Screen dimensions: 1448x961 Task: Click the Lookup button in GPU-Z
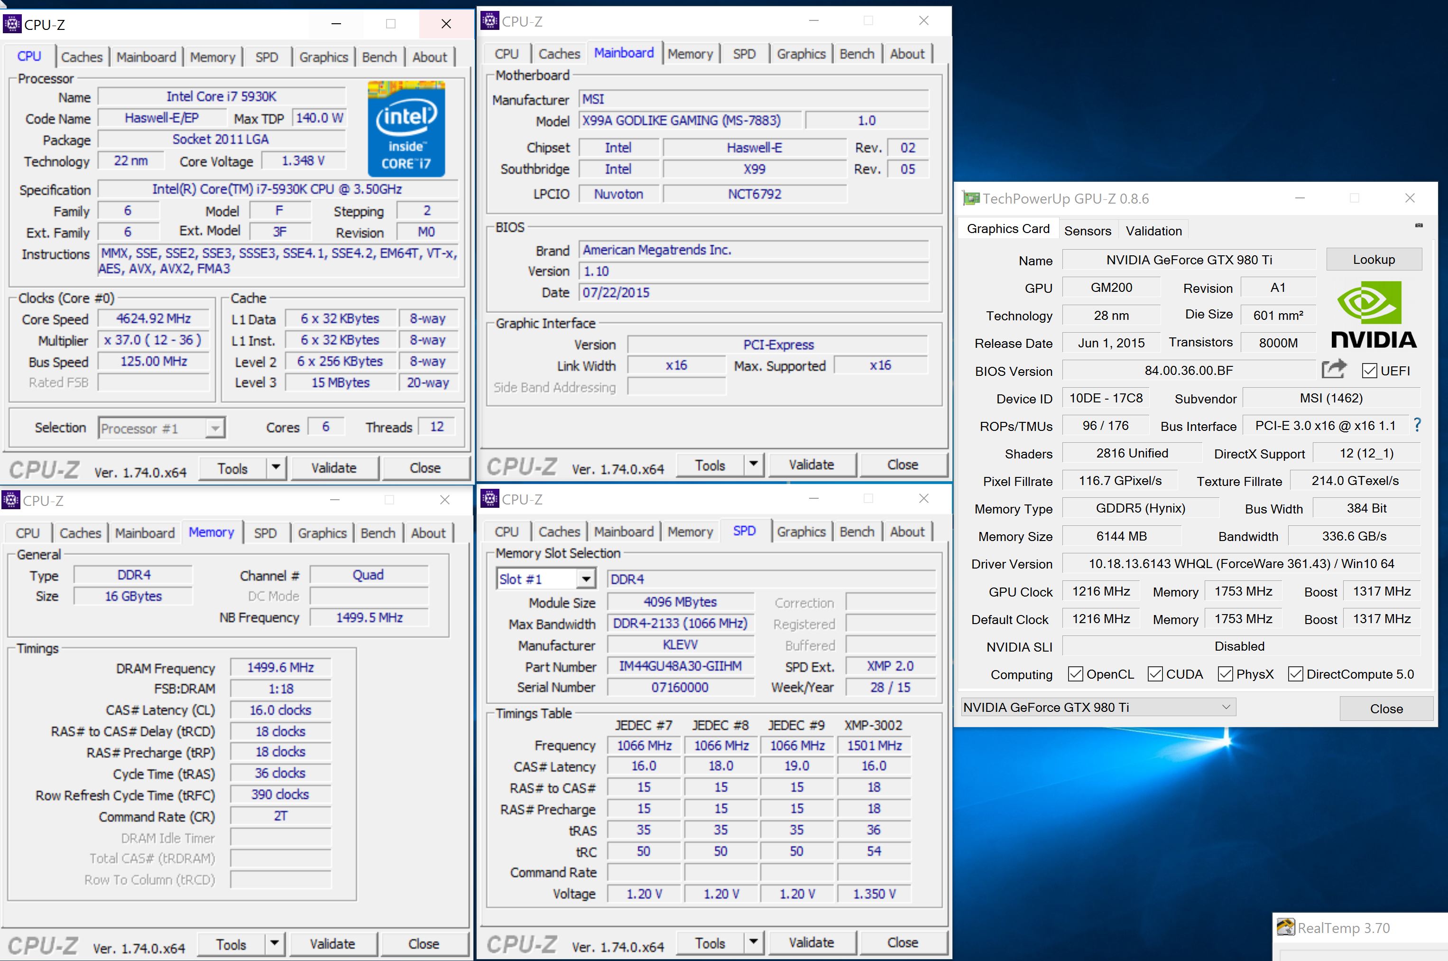click(x=1373, y=259)
